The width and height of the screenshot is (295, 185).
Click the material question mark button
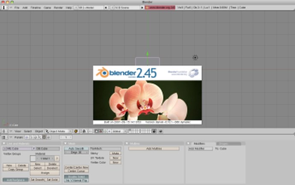(57, 159)
